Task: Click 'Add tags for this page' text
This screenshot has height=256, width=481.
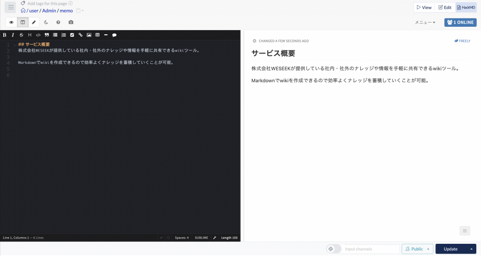Action: 47,4
